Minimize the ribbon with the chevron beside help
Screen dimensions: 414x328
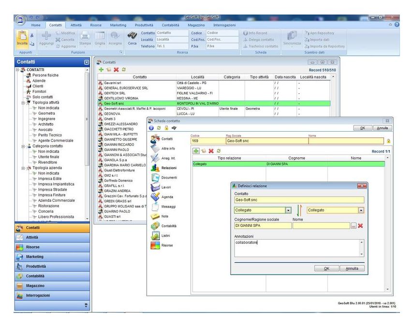pyautogui.click(x=390, y=25)
